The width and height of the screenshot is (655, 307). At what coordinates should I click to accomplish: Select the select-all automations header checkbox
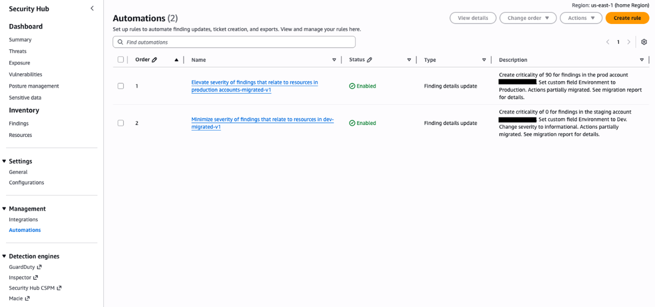[x=121, y=59]
